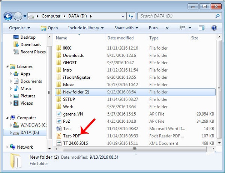The image size is (225, 173).
Task: Click the Back navigation arrow
Action: coord(8,16)
